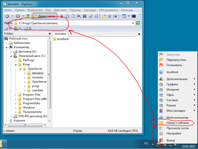Choose Остановить in tray menu
This screenshot has height=149, width=198.
pos(174,65)
